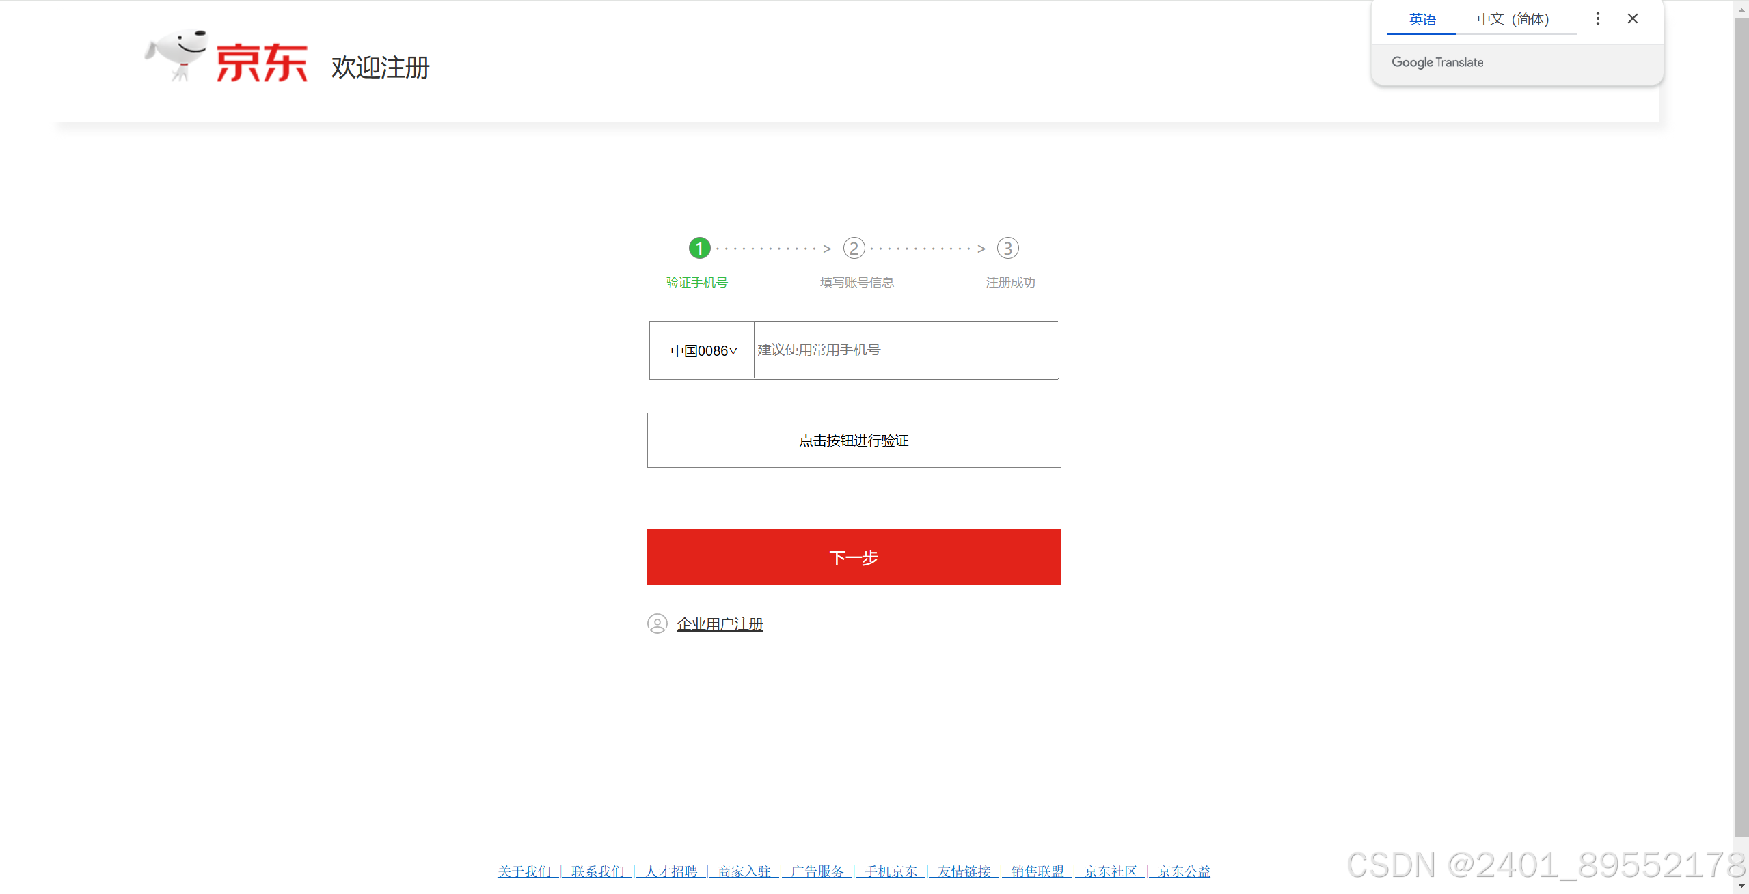Open the 中国0086 country code dropdown

pyautogui.click(x=703, y=351)
